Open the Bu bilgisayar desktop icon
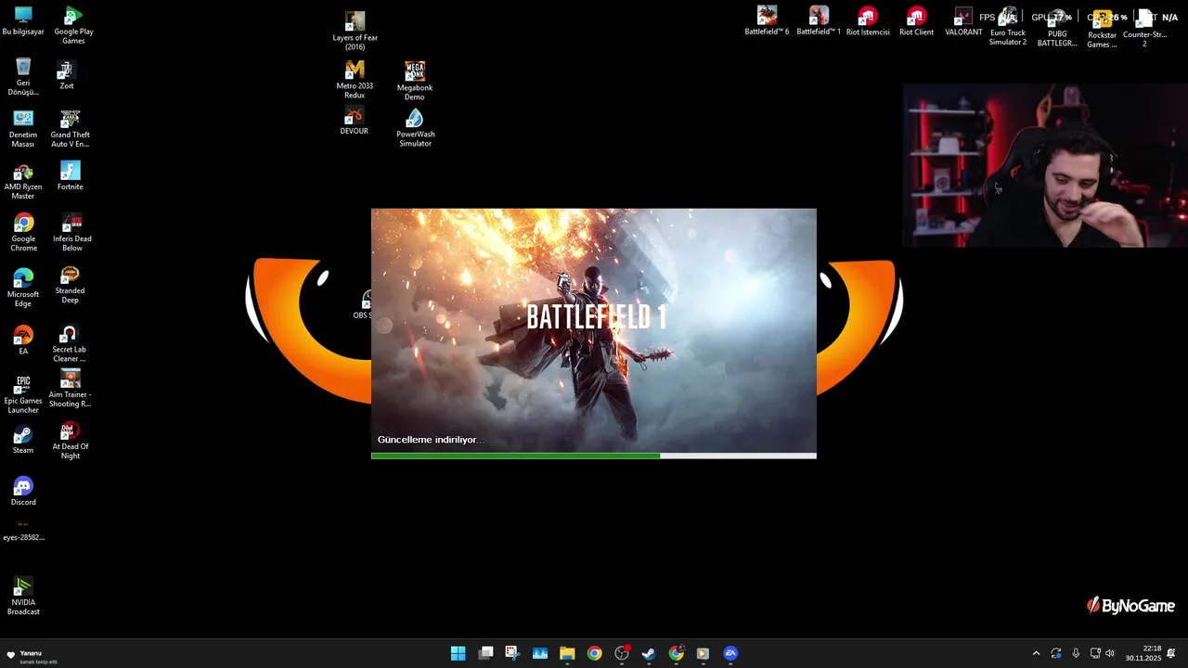The image size is (1188, 668). coord(23,20)
